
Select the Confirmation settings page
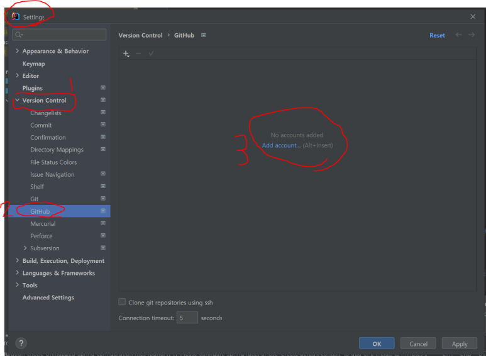point(48,137)
